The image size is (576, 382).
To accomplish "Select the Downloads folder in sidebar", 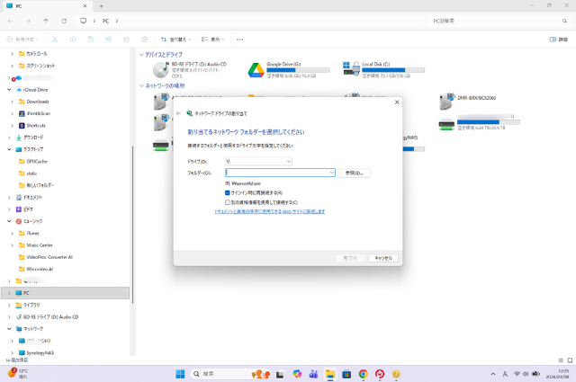I will click(38, 102).
